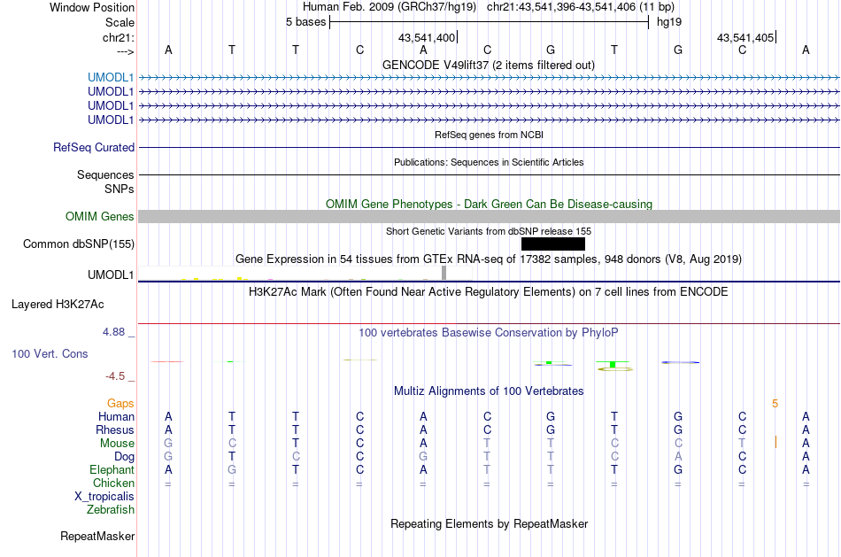Open 100 vertebrates Basewise Conservation by PhyloP title
This screenshot has width=841, height=557.
(x=489, y=333)
